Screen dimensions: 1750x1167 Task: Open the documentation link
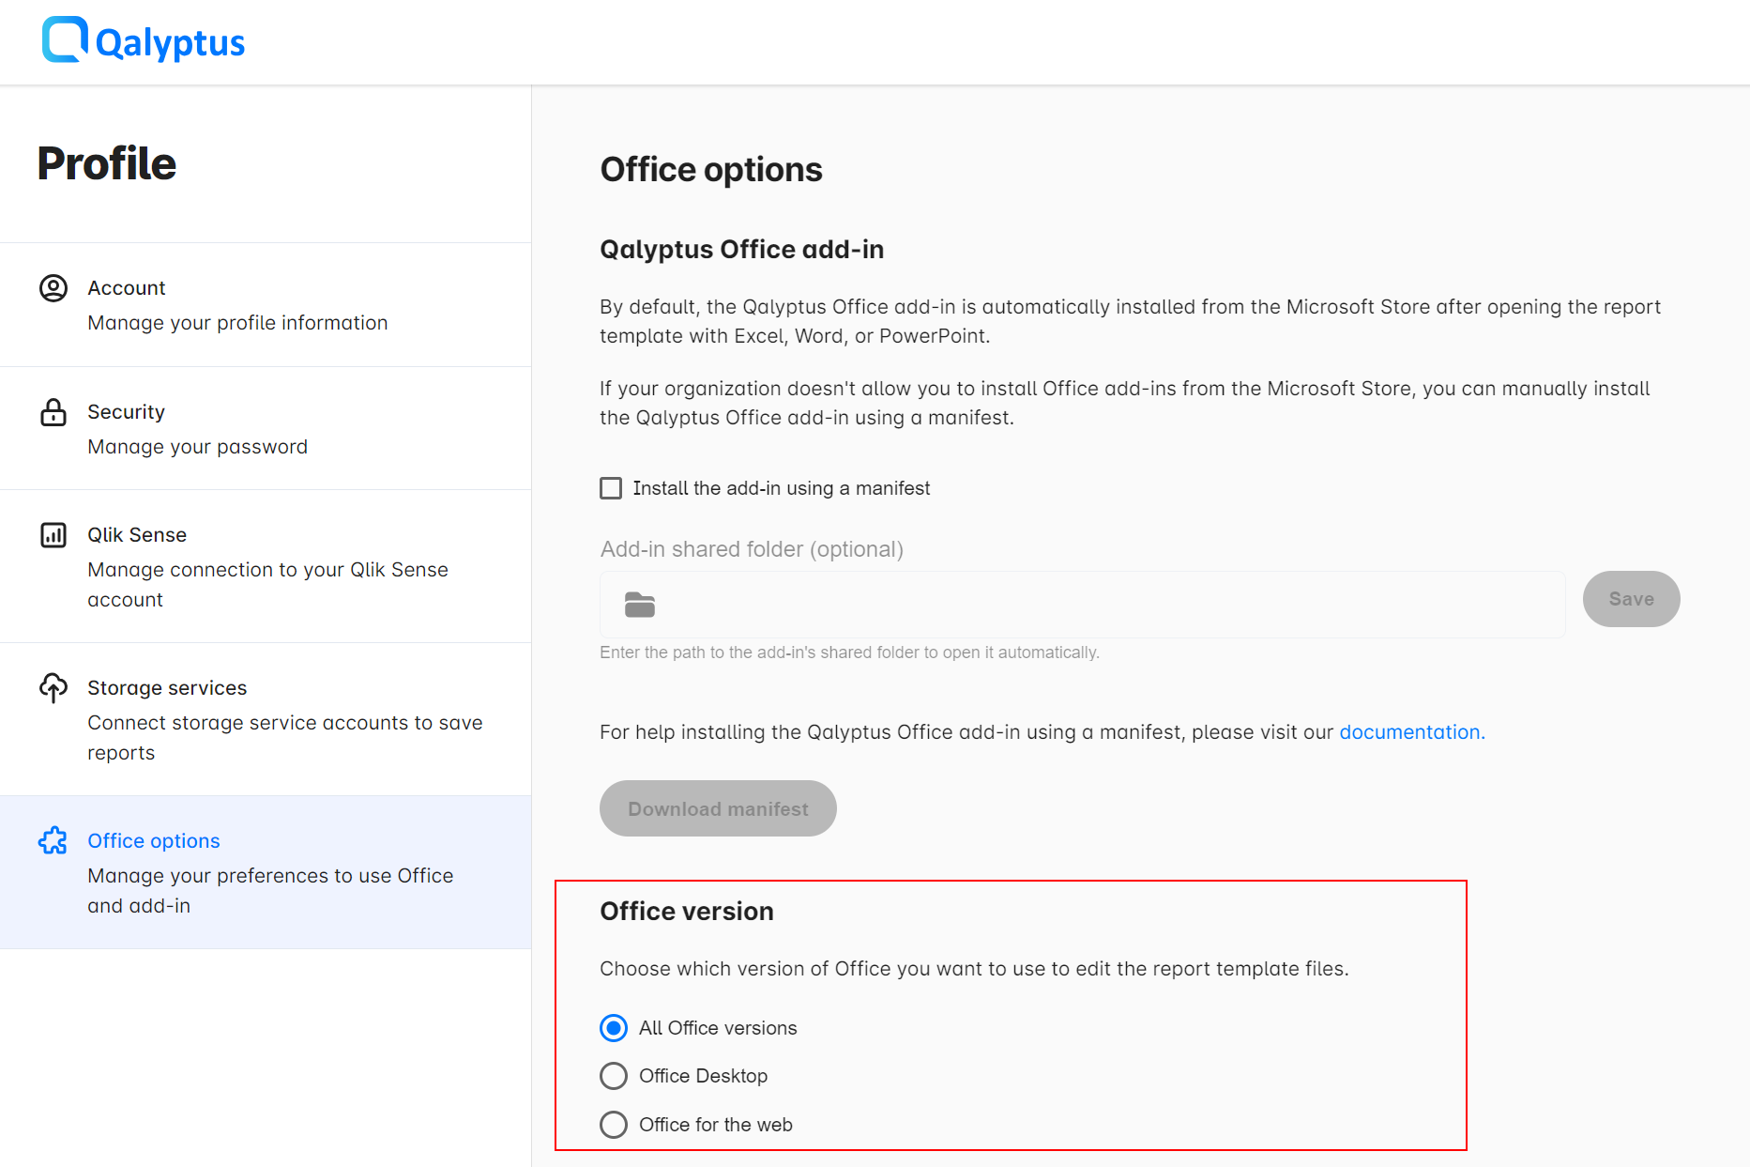coord(1410,732)
